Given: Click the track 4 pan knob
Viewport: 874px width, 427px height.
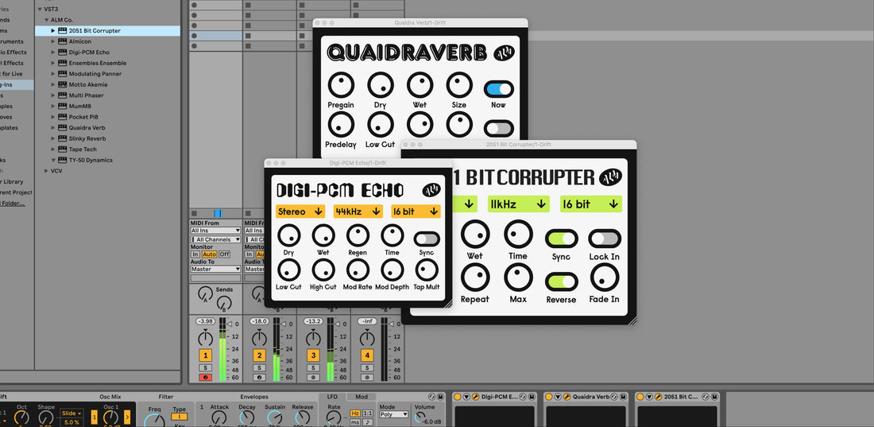Looking at the screenshot, I should [x=367, y=338].
